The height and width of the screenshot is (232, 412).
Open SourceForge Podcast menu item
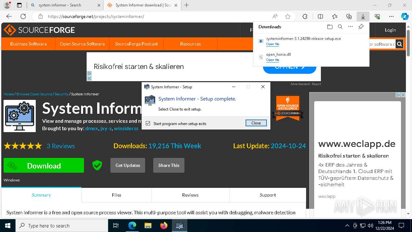point(136,44)
